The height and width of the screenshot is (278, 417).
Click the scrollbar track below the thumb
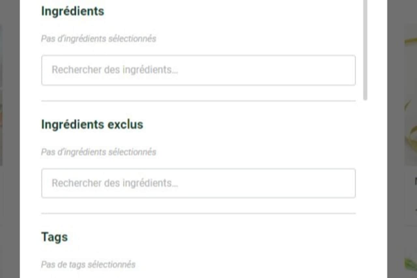click(x=365, y=189)
